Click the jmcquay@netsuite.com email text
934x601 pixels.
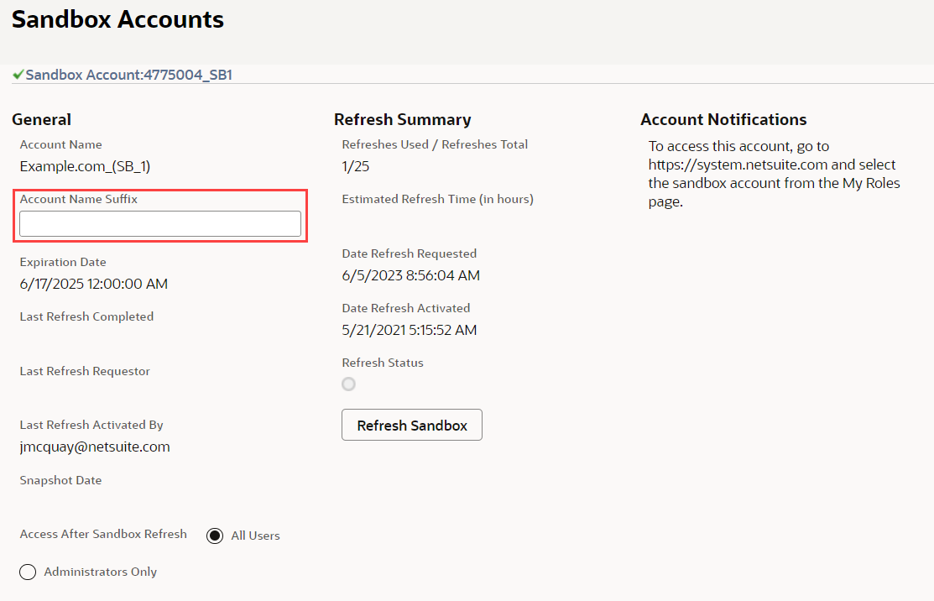tap(95, 447)
